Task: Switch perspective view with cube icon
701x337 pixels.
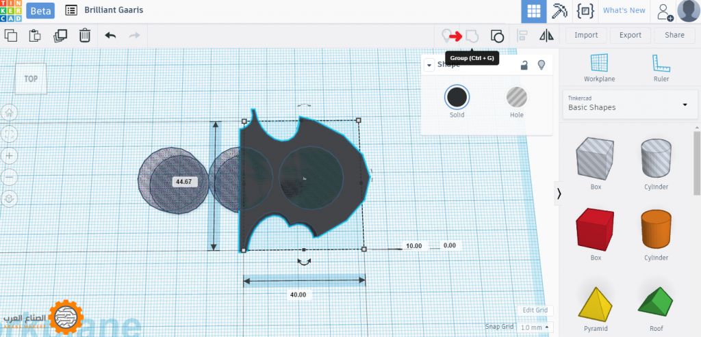Action: click(10, 199)
